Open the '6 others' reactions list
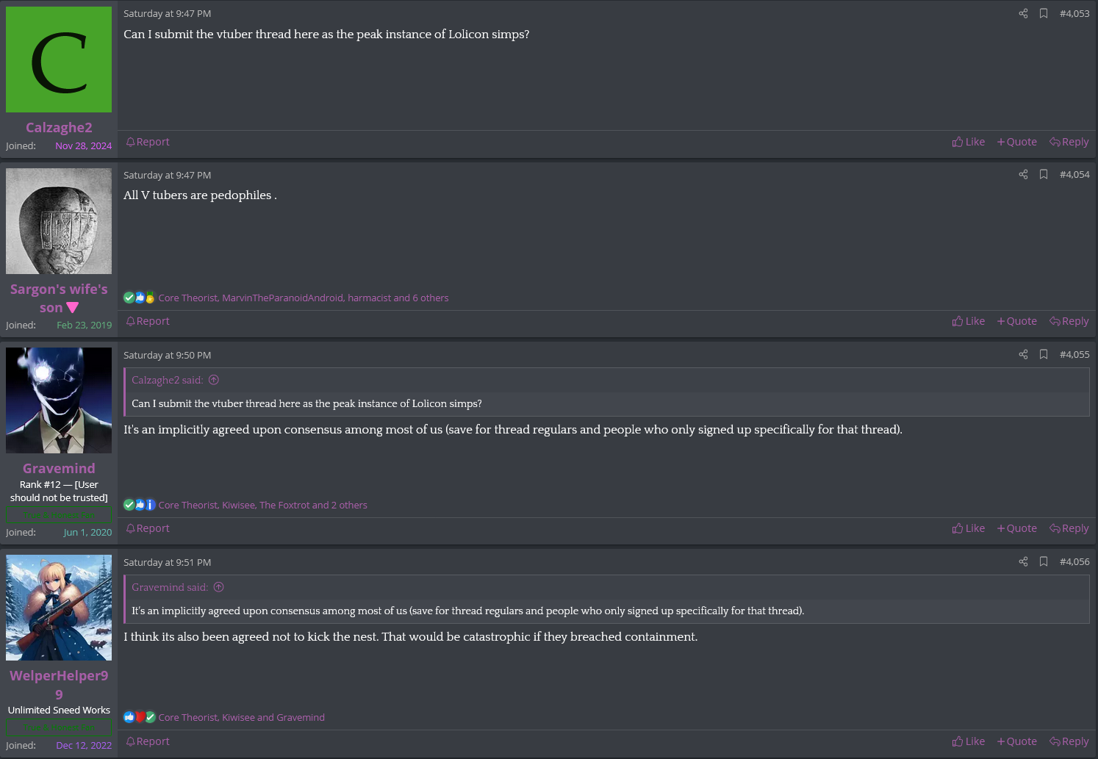Screen dimensions: 1098x759 click(x=431, y=298)
